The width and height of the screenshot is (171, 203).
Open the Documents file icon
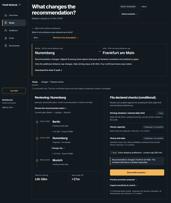pyautogui.click(x=6, y=46)
